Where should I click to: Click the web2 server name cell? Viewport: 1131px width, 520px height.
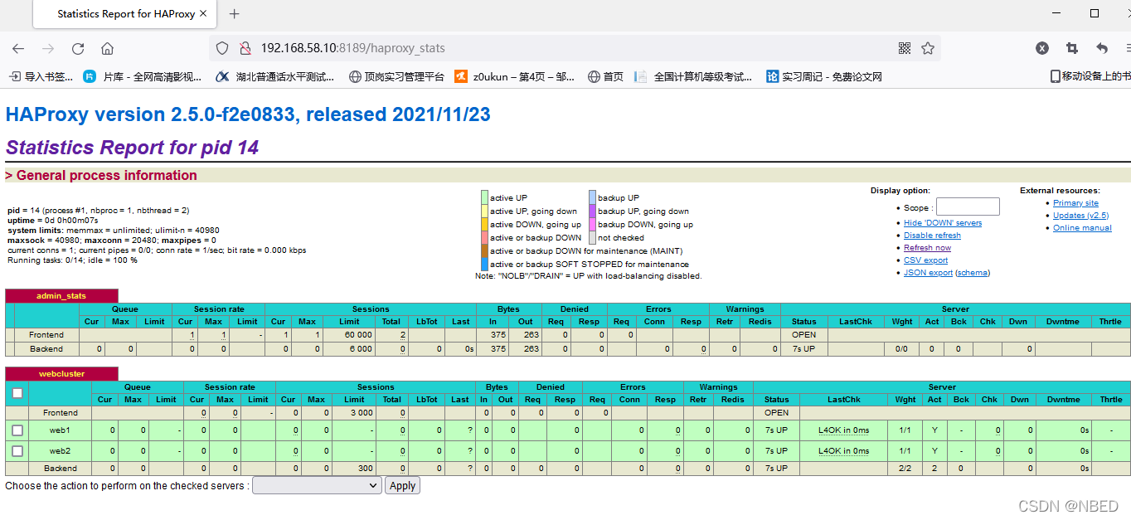click(x=60, y=451)
